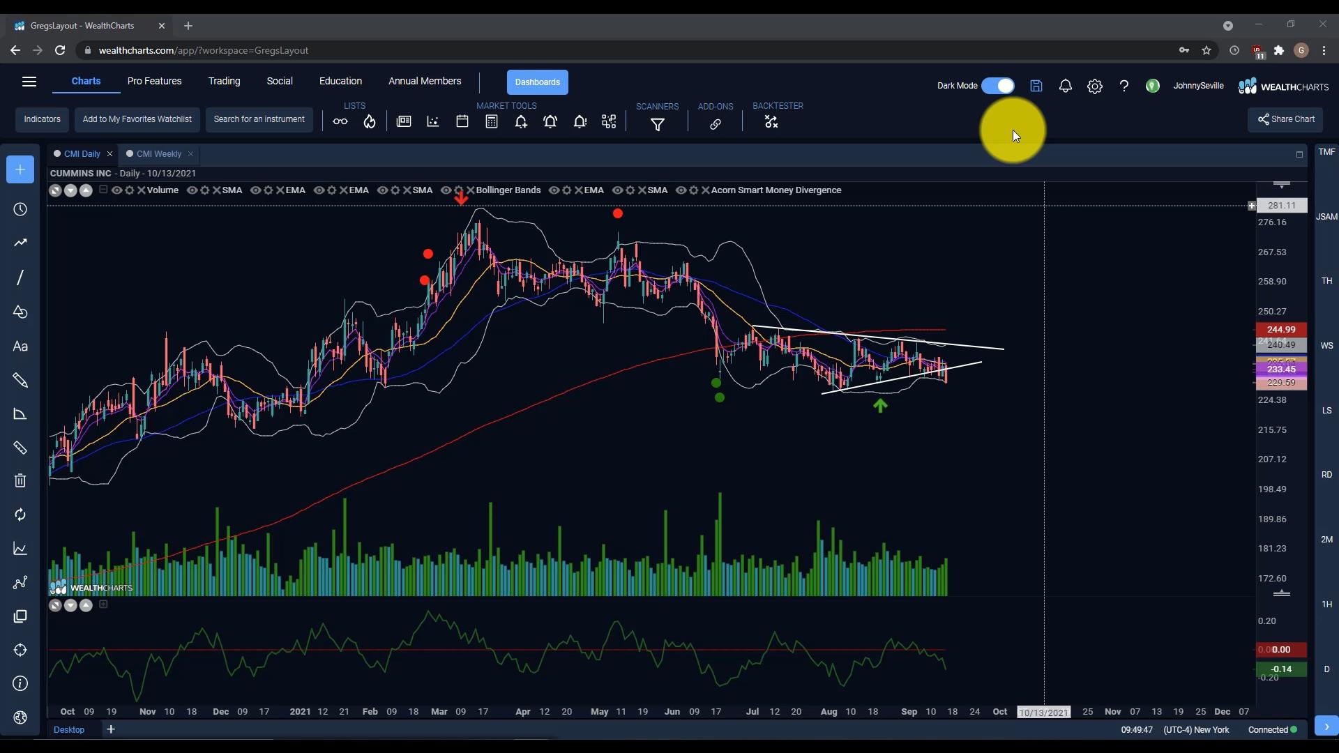
Task: Open the Social menu
Action: tap(280, 81)
